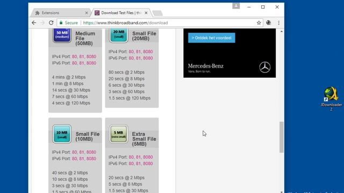This screenshot has height=193, width=344.
Task: Click IPv4 port 8080 for 10MB file
Action: point(91,152)
